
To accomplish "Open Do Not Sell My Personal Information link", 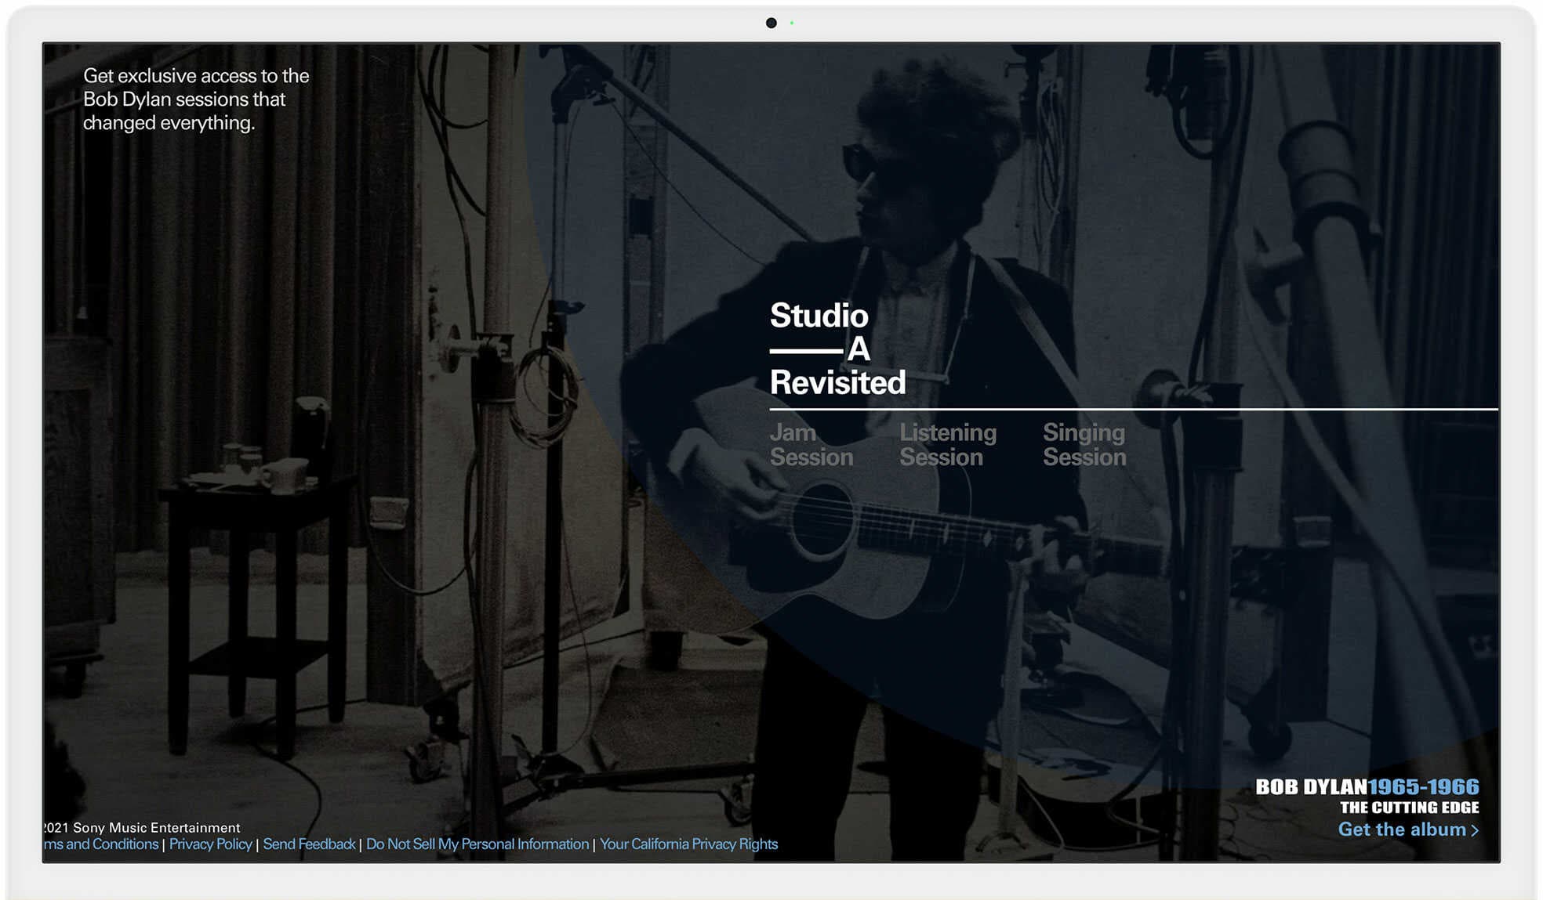I will [x=477, y=844].
